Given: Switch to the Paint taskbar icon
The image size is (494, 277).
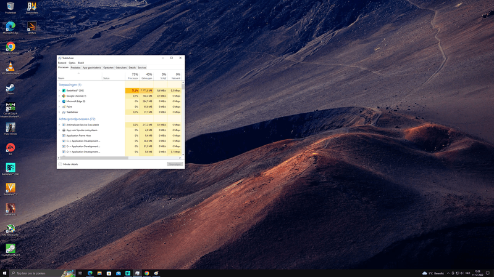Looking at the screenshot, I should (156, 273).
